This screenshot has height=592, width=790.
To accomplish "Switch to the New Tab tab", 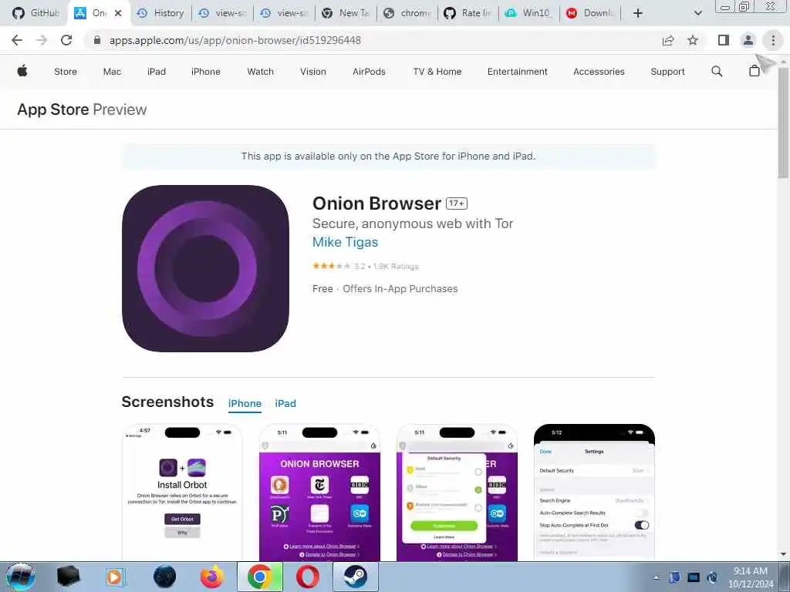I will tap(346, 13).
